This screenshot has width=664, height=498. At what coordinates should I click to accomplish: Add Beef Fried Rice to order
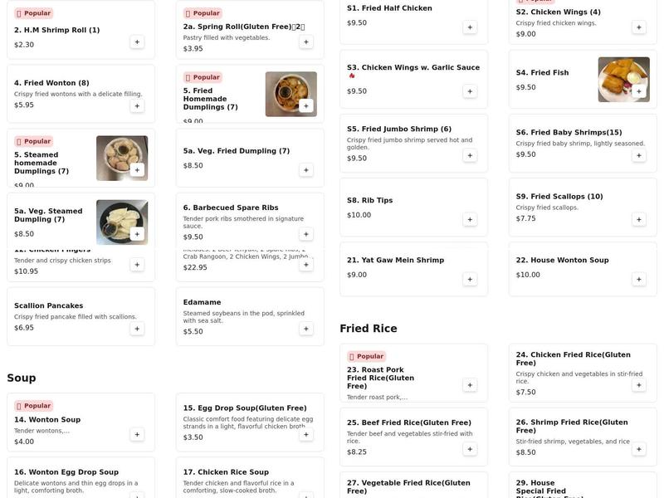[x=470, y=449]
